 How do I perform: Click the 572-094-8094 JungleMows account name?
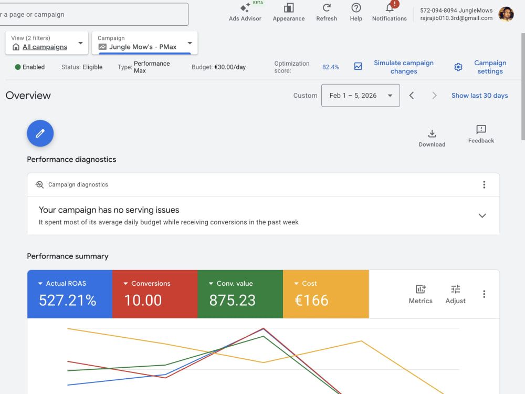pyautogui.click(x=456, y=11)
